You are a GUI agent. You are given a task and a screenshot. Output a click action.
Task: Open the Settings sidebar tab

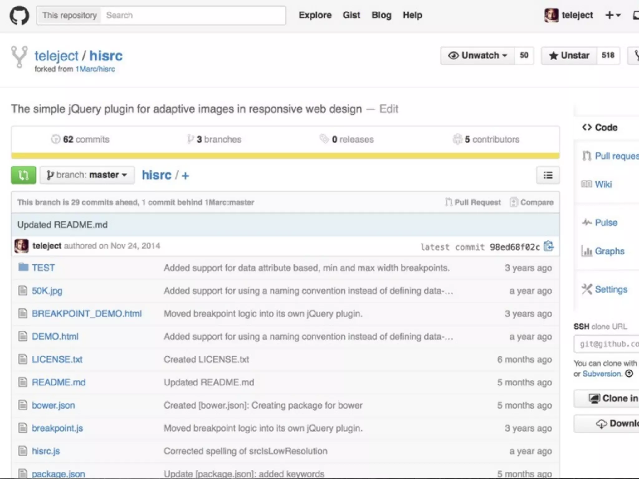coord(611,289)
